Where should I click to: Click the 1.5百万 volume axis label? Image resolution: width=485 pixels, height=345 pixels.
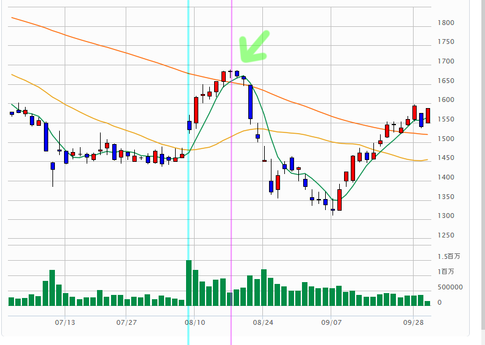449,256
